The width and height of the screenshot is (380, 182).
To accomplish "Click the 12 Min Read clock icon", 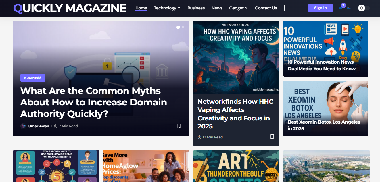I will [x=199, y=137].
